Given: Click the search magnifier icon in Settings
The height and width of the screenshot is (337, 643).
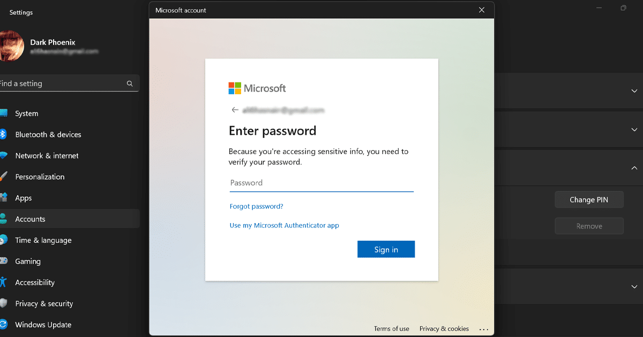Looking at the screenshot, I should coord(130,83).
